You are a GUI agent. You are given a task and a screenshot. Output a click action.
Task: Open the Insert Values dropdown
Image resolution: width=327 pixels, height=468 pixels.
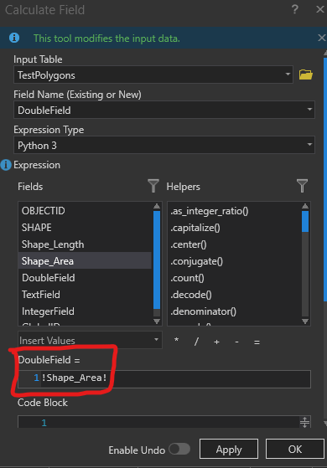[90, 340]
